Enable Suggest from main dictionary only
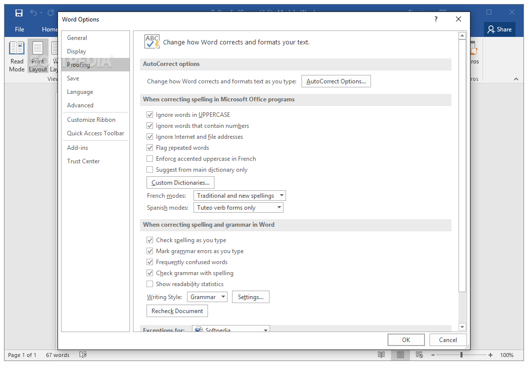 pyautogui.click(x=150, y=170)
